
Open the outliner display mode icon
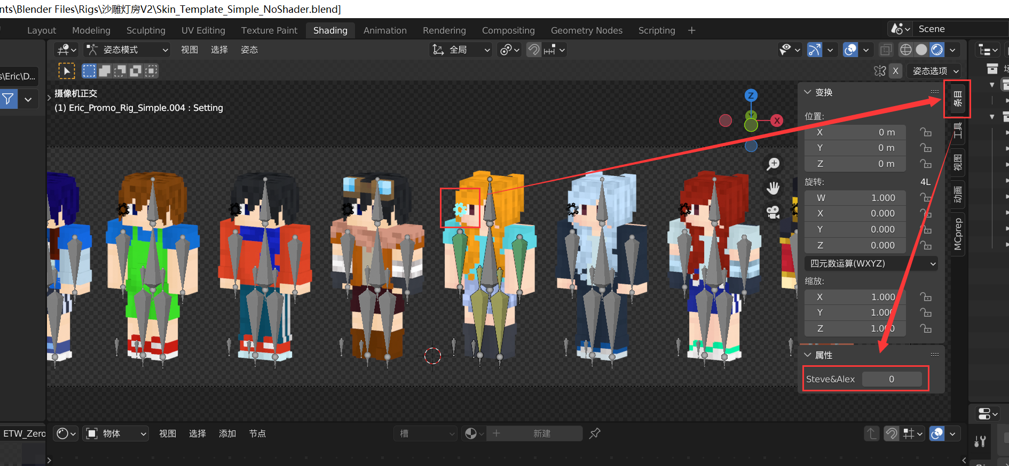pyautogui.click(x=988, y=50)
